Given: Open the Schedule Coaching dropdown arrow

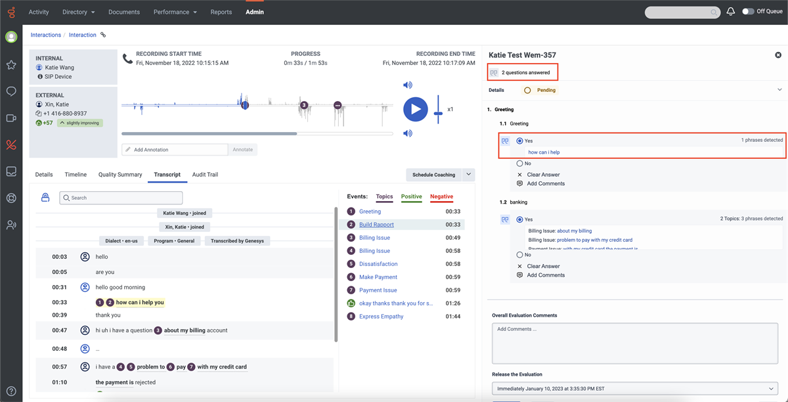Looking at the screenshot, I should [468, 174].
